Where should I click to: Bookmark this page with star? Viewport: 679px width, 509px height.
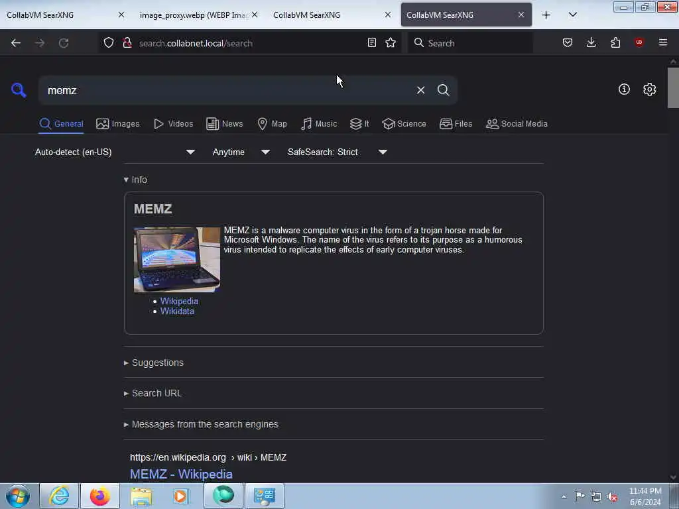point(391,42)
